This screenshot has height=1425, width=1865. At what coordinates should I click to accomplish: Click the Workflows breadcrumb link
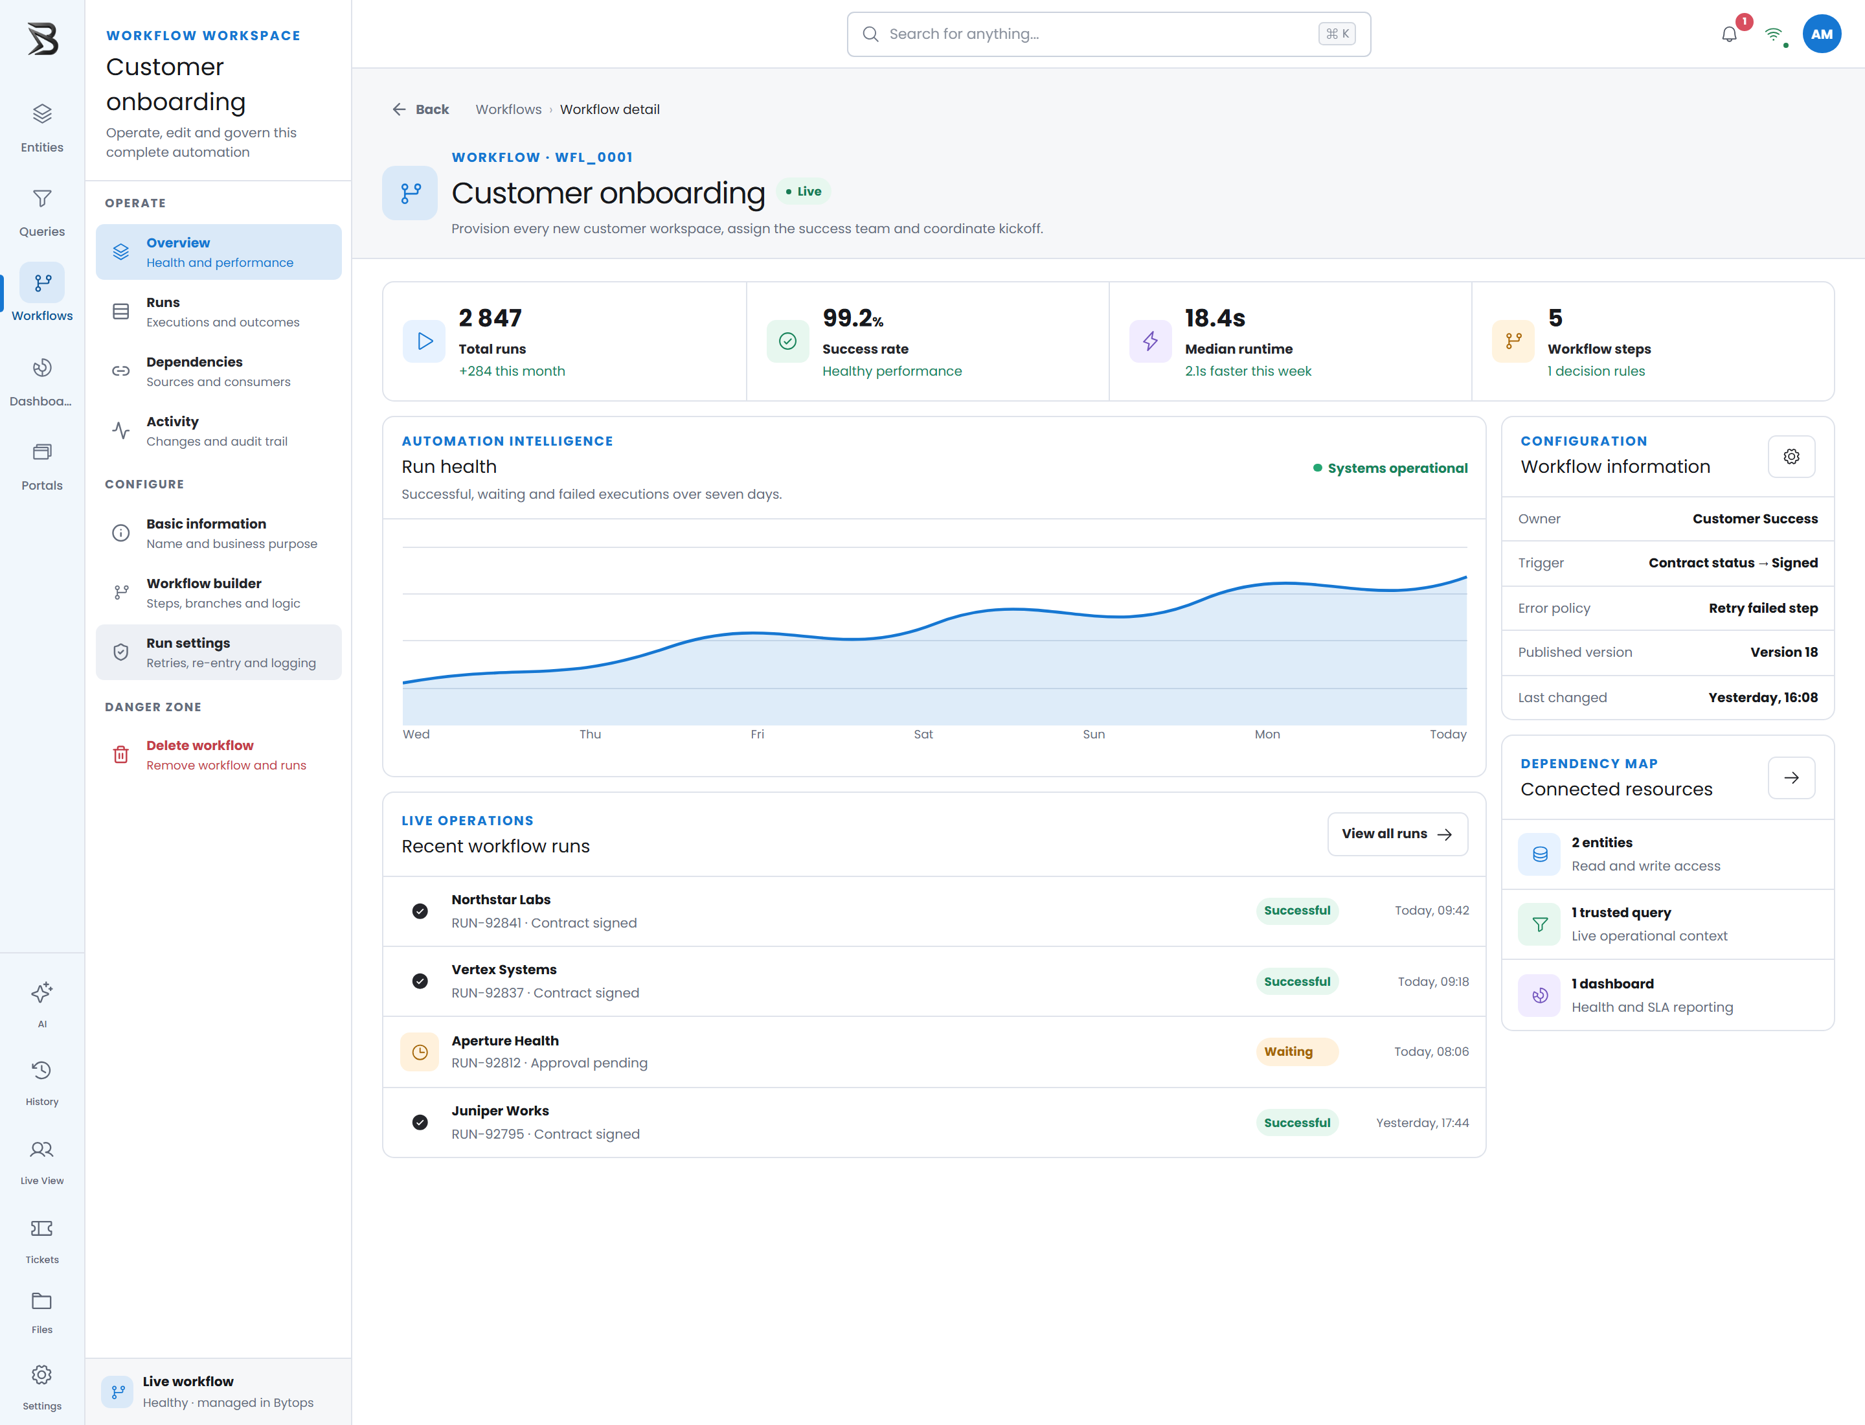pos(508,109)
